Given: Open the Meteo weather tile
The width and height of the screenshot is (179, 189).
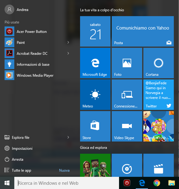Looking at the screenshot, I should 95,95.
